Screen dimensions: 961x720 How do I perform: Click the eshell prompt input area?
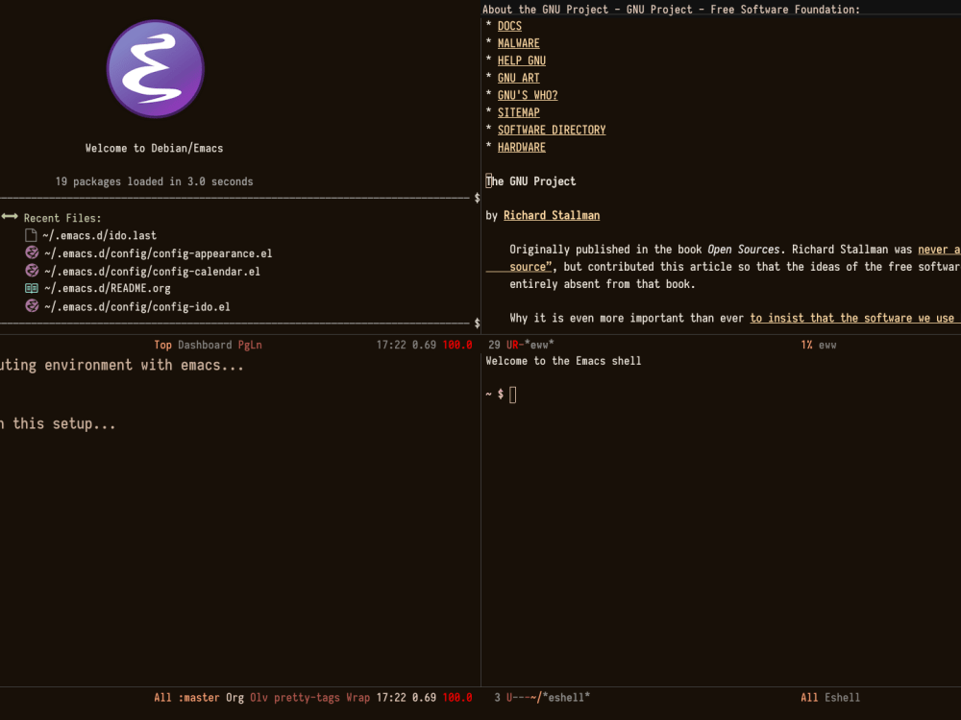513,395
